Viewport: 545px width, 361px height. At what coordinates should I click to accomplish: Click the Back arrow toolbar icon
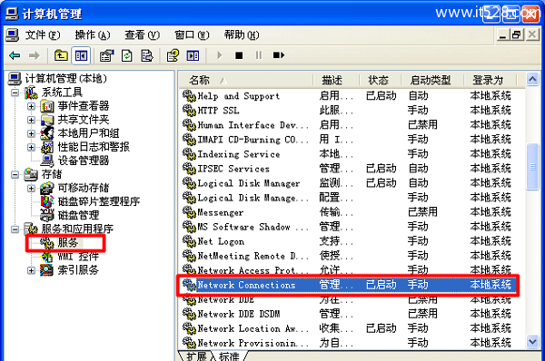(x=15, y=55)
